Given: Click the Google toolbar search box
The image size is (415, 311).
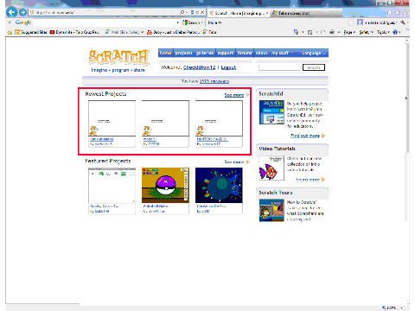Looking at the screenshot, I should click(104, 22).
